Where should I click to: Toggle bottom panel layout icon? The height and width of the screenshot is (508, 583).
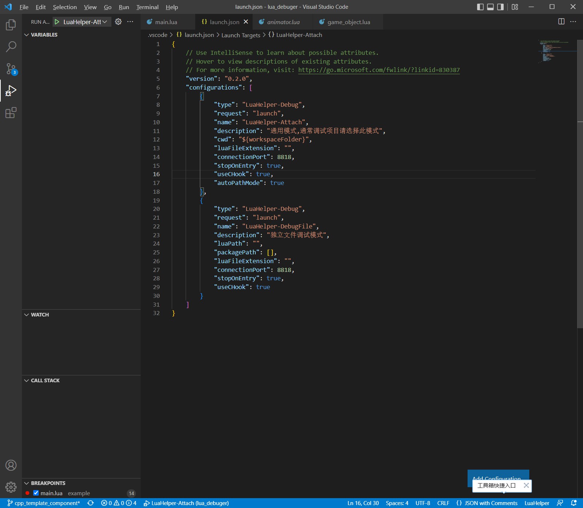coord(490,7)
